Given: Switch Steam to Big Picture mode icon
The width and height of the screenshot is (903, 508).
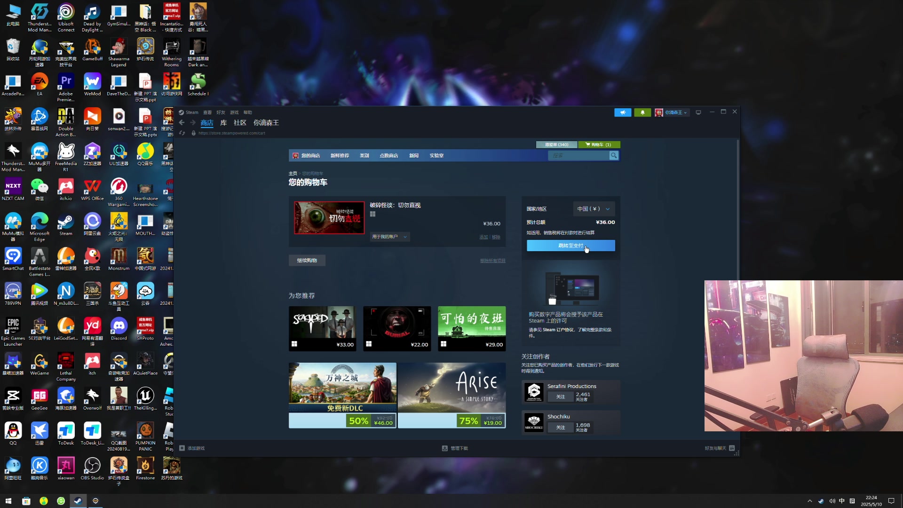Looking at the screenshot, I should 698,112.
